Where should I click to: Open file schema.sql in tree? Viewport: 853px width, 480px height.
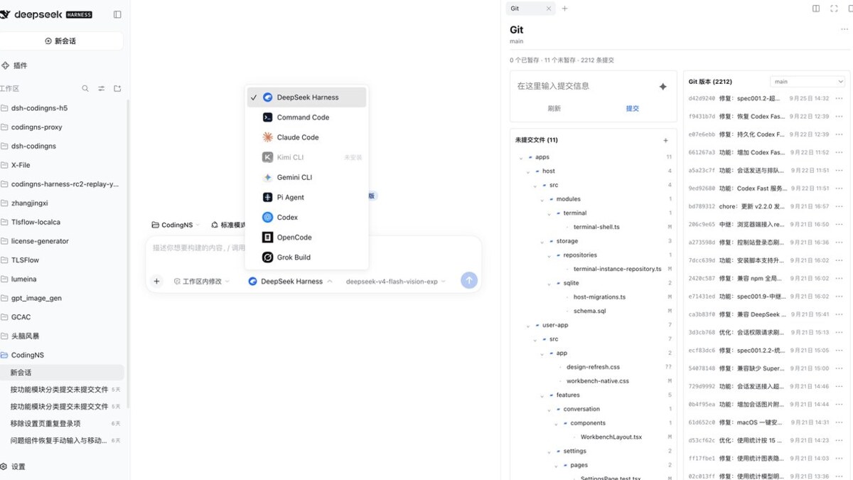pos(589,311)
